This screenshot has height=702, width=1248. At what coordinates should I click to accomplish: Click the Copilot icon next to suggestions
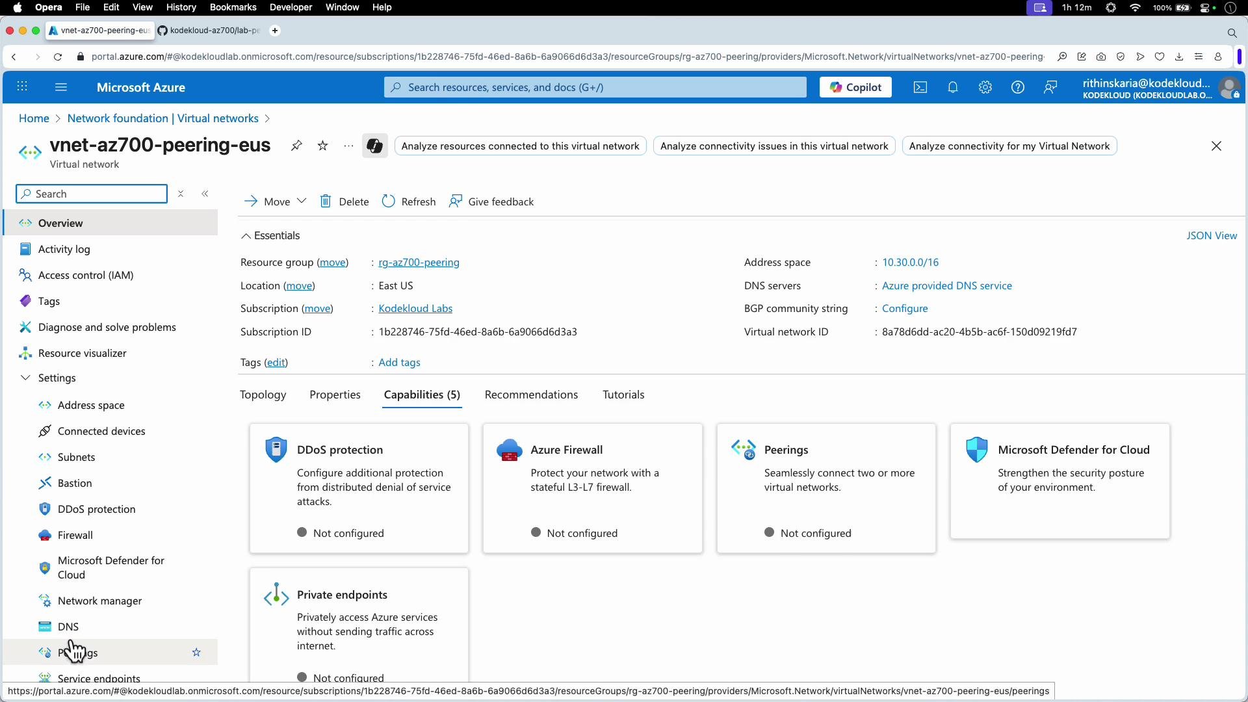coord(374,146)
